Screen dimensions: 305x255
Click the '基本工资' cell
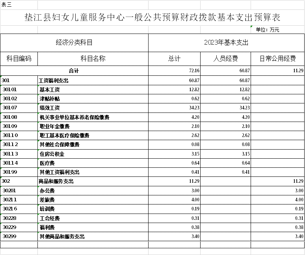pos(93,90)
